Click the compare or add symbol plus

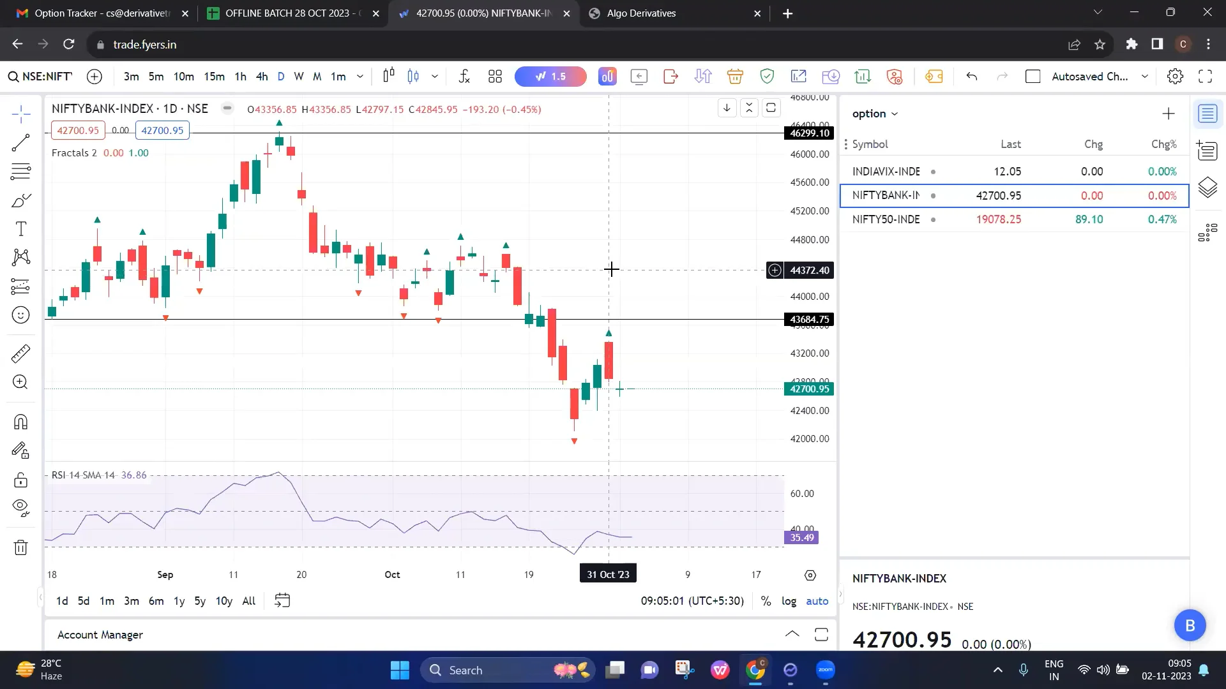[x=95, y=77]
